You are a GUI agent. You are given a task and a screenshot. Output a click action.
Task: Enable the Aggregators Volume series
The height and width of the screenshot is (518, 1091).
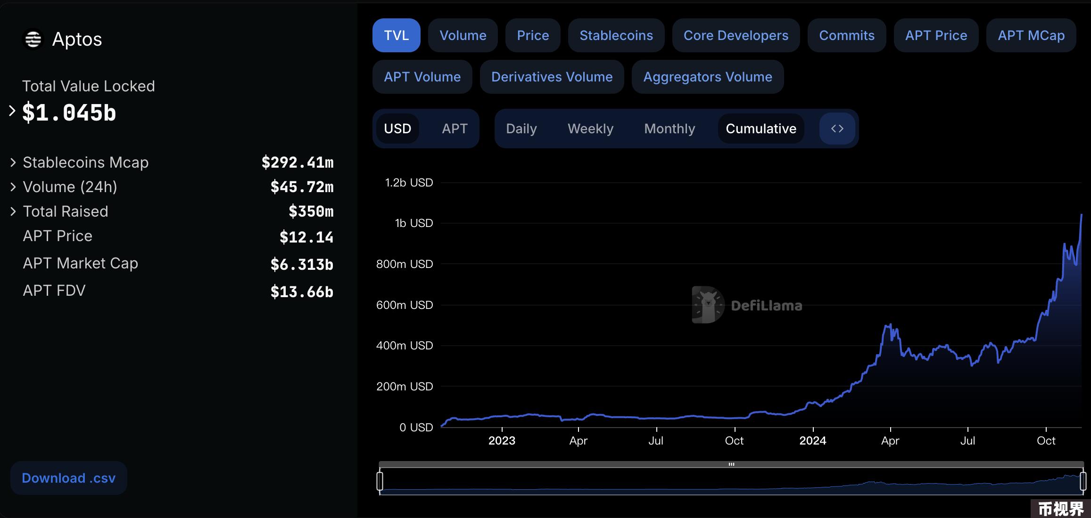coord(708,77)
